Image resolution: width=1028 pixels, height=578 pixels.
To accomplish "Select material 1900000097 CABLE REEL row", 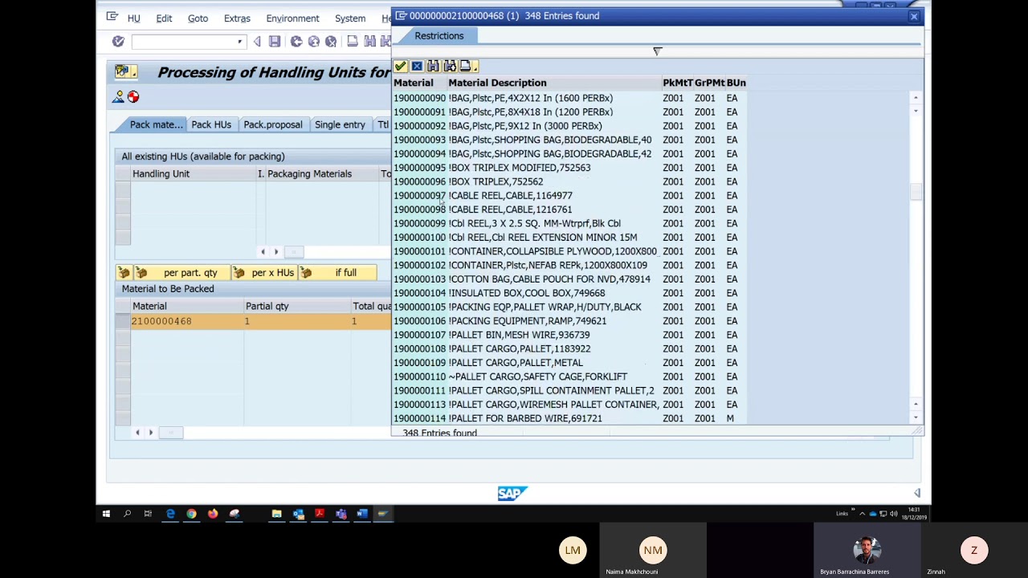I will coord(570,195).
